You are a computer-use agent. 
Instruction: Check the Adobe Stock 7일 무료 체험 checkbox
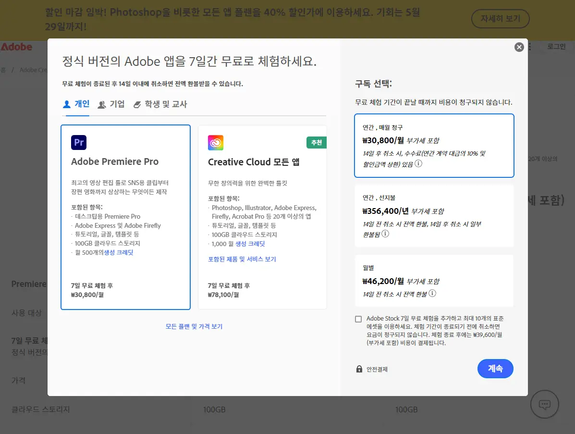coord(358,319)
